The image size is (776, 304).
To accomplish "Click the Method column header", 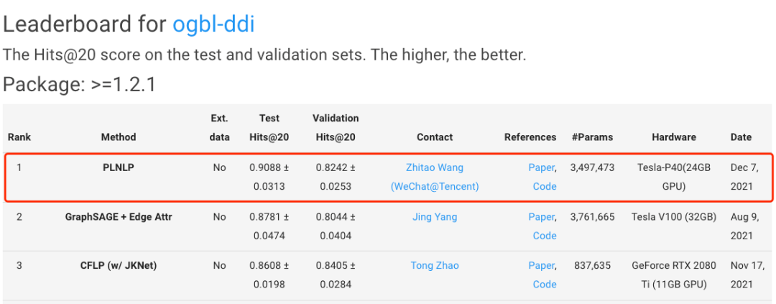I will coord(119,137).
